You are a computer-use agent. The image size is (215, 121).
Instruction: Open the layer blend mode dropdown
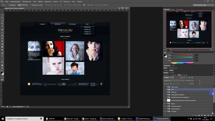(x=174, y=81)
